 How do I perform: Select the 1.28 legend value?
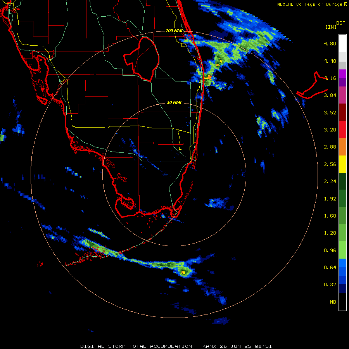(x=330, y=233)
